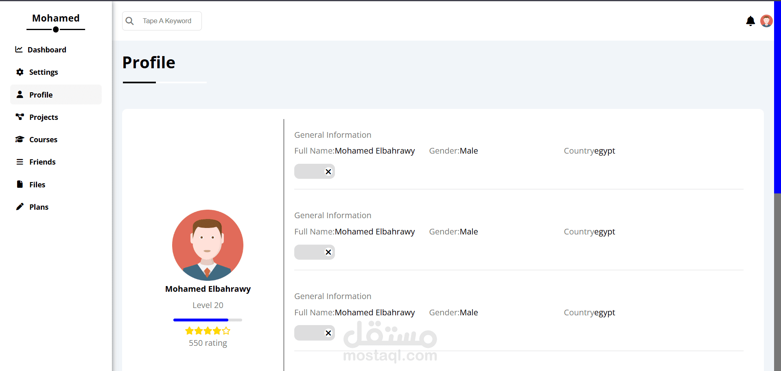Screen dimensions: 781x371
Task: Toggle the switch in first General Information section
Action: tap(315, 171)
